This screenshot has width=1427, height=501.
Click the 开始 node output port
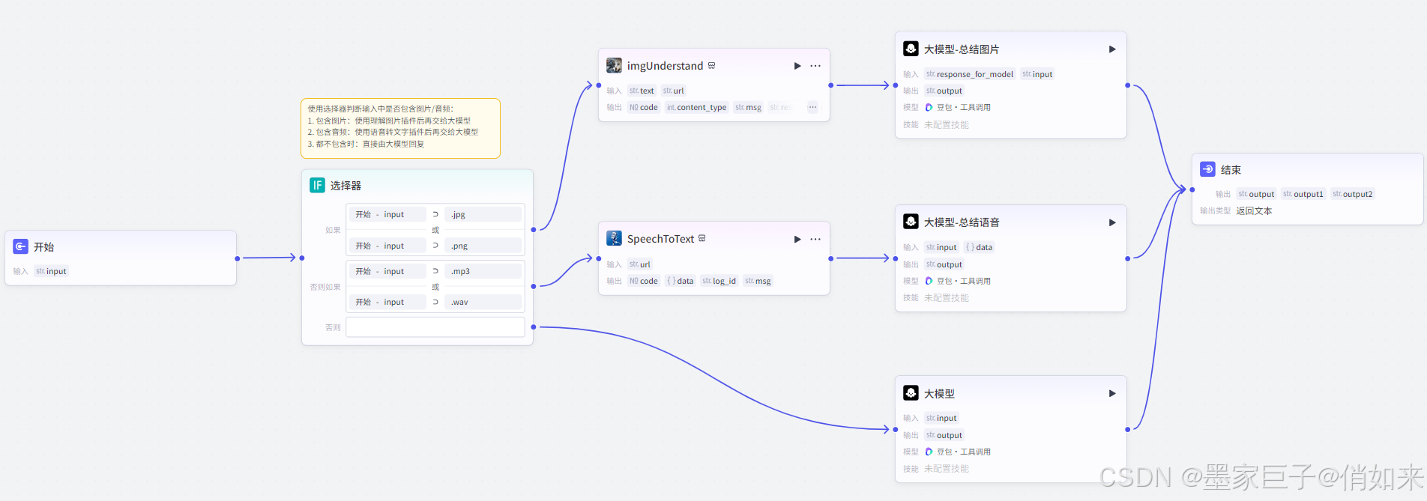pyautogui.click(x=238, y=258)
